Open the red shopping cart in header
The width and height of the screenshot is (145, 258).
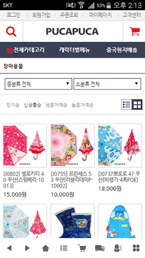tap(135, 31)
